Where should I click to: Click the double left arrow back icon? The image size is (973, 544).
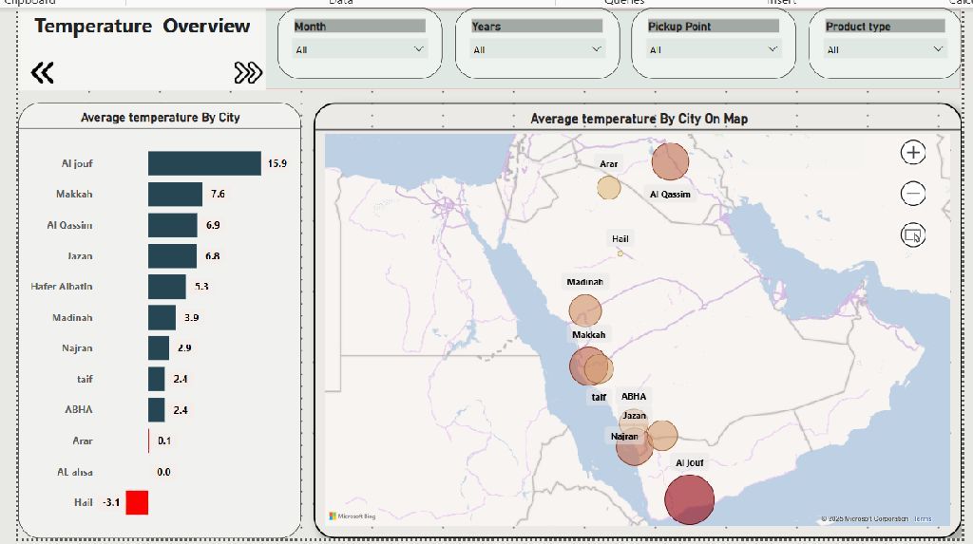(x=42, y=72)
